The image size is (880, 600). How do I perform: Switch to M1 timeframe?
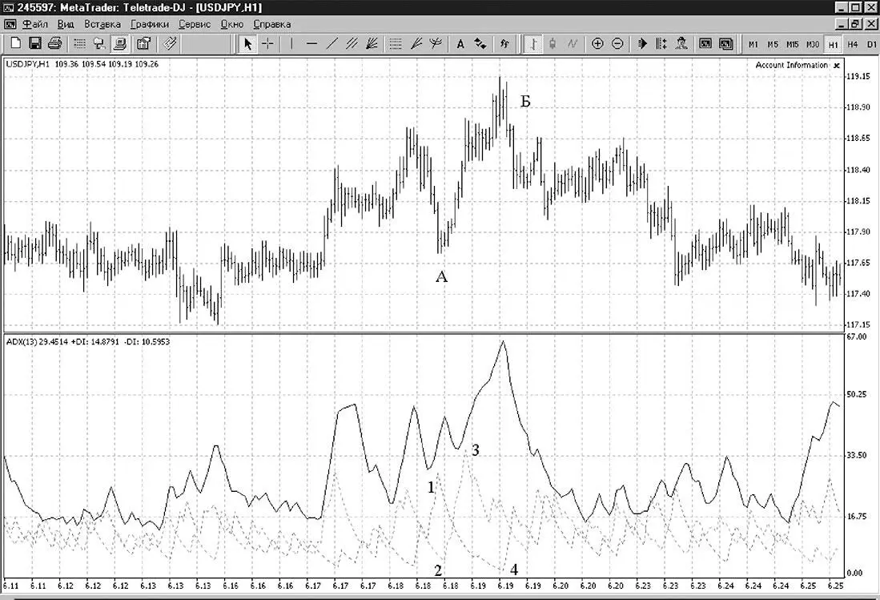pos(753,44)
